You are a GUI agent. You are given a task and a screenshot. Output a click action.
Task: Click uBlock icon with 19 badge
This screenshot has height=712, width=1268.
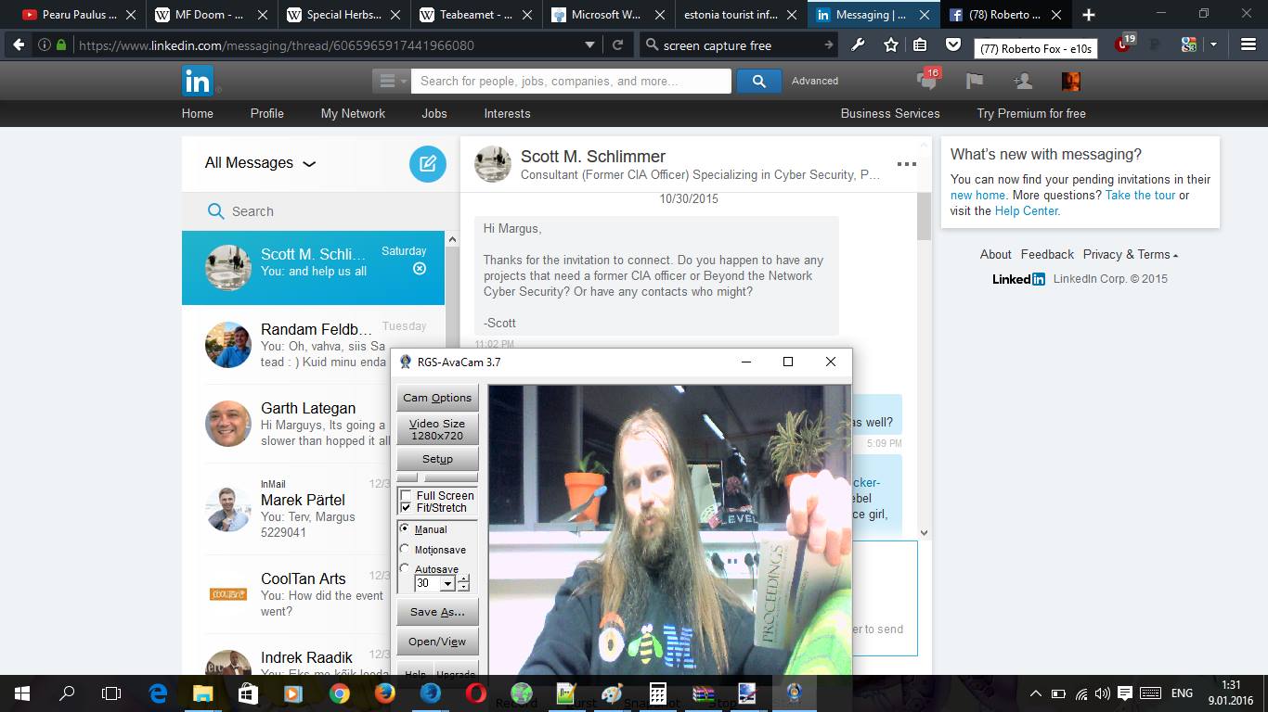[1124, 44]
